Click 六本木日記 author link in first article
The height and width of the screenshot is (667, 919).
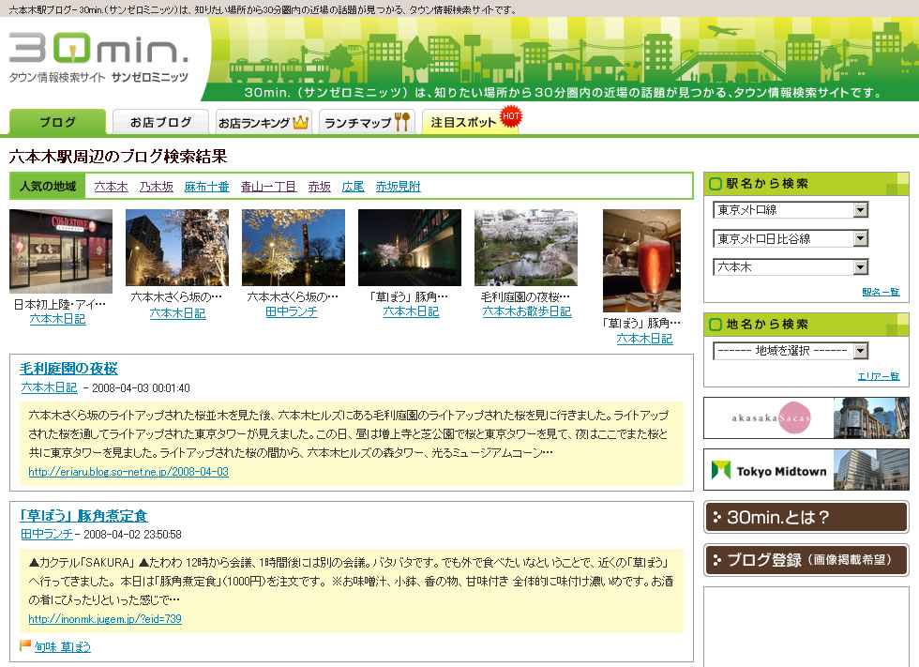point(49,387)
